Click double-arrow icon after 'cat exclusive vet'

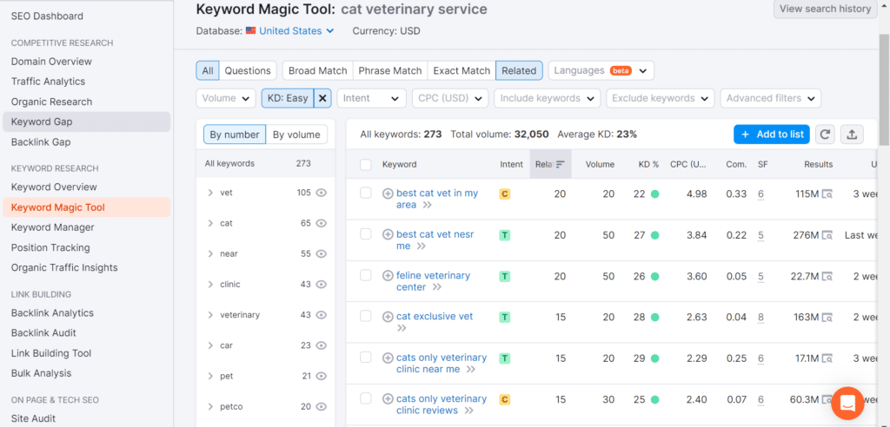click(402, 328)
